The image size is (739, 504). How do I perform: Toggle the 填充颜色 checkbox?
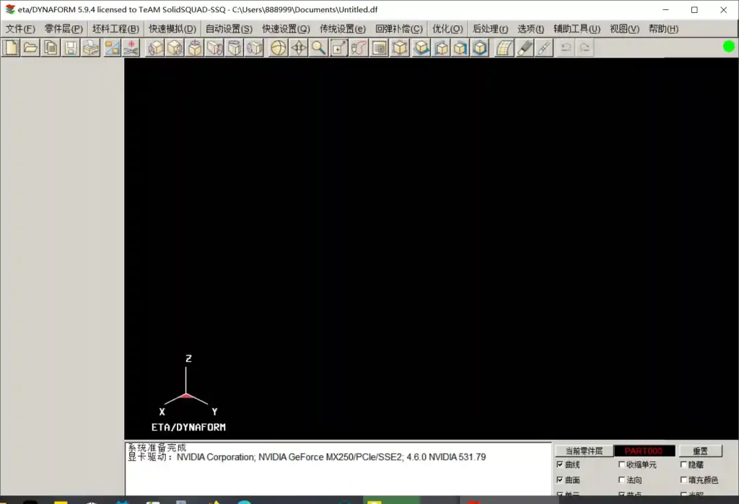(x=684, y=480)
